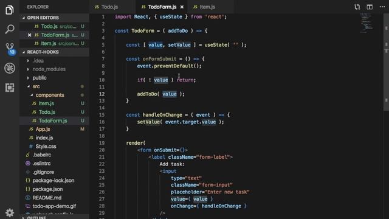This screenshot has width=389, height=219.
Task: Open the Debug view in activity bar
Action: [x=10, y=68]
